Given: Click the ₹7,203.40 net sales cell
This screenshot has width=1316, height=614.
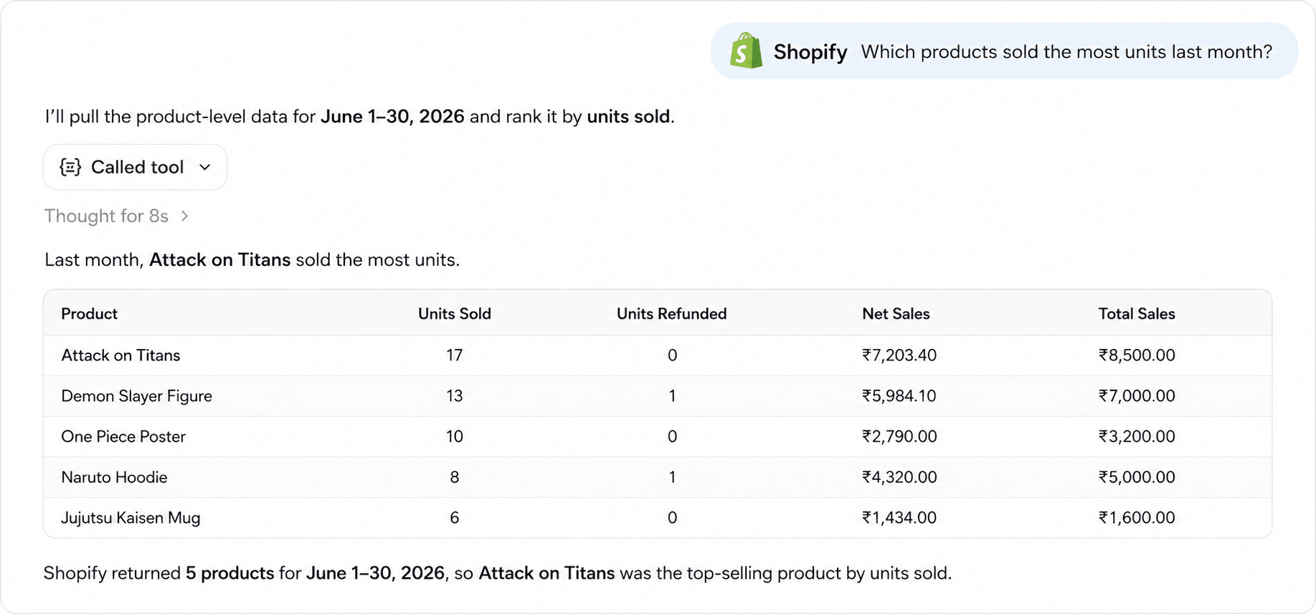Looking at the screenshot, I should click(899, 355).
